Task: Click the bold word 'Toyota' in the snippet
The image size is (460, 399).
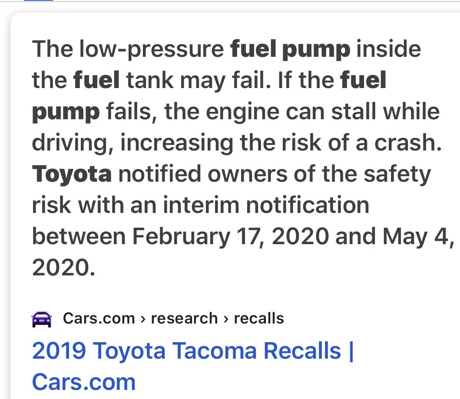Action: tap(72, 174)
